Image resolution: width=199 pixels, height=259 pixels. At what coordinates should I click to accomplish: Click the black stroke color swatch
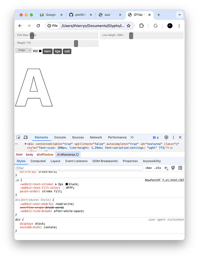[x=67, y=184]
